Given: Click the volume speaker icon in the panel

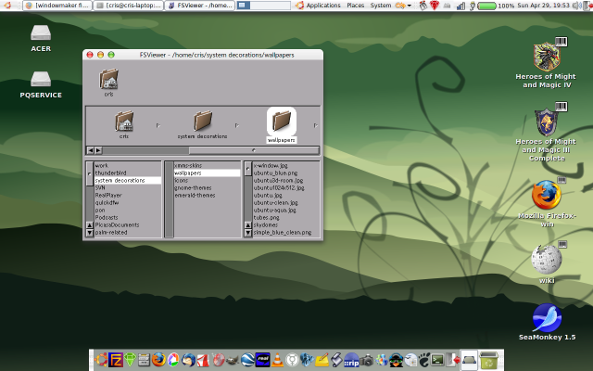Looking at the screenshot, I should (576, 6).
